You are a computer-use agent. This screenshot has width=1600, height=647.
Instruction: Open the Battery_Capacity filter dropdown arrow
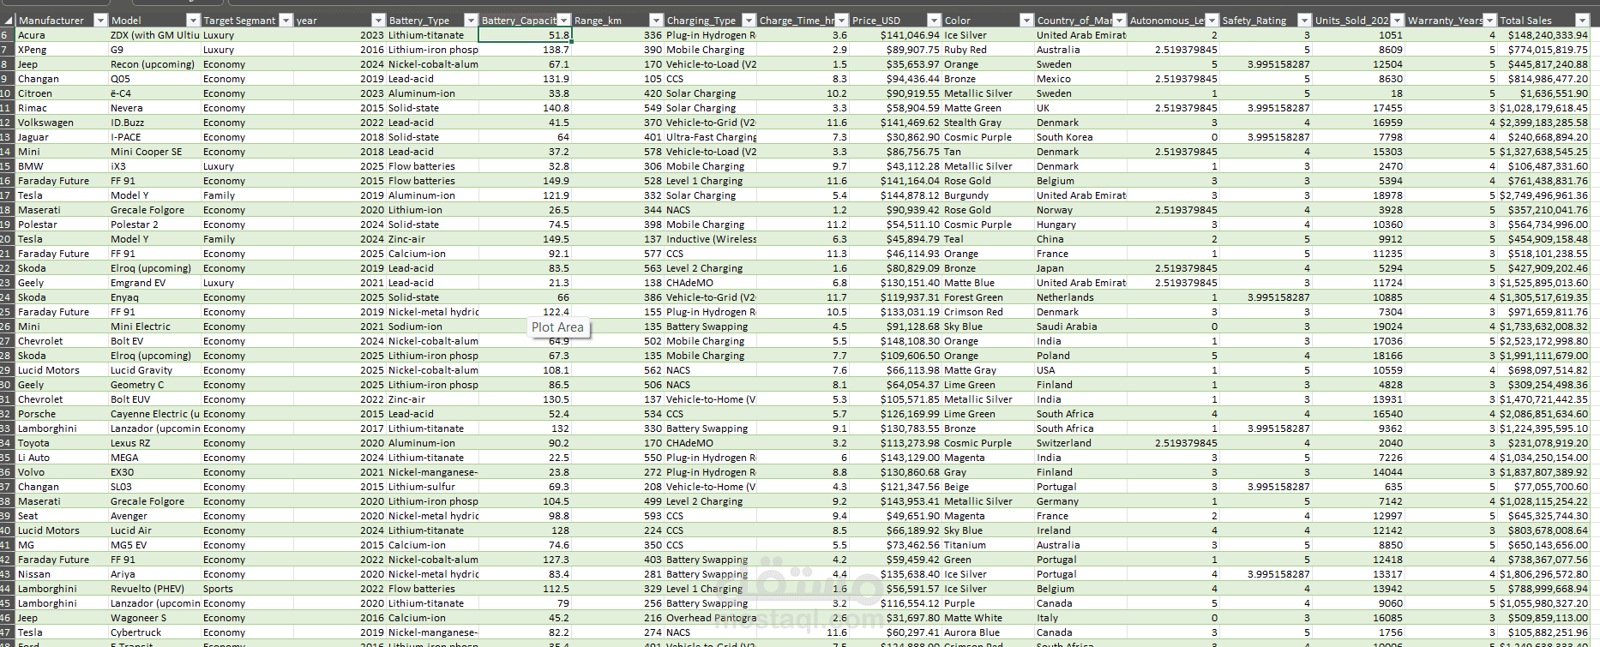563,20
